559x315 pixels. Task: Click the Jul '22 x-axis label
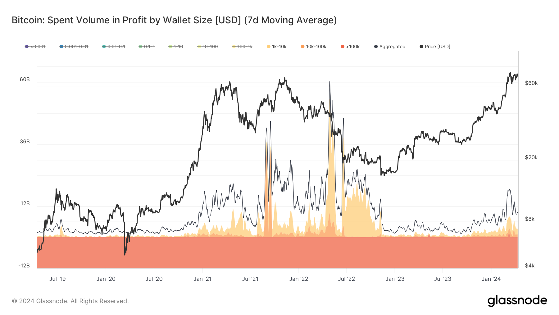[346, 279]
